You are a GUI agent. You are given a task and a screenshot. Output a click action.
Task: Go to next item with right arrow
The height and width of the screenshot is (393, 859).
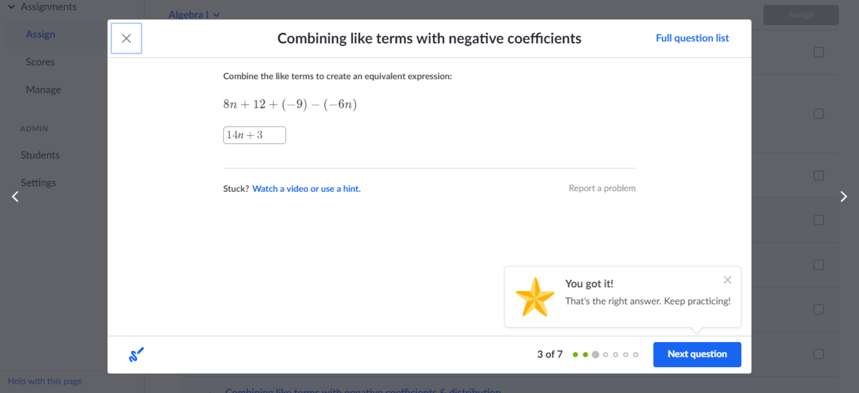[843, 197]
